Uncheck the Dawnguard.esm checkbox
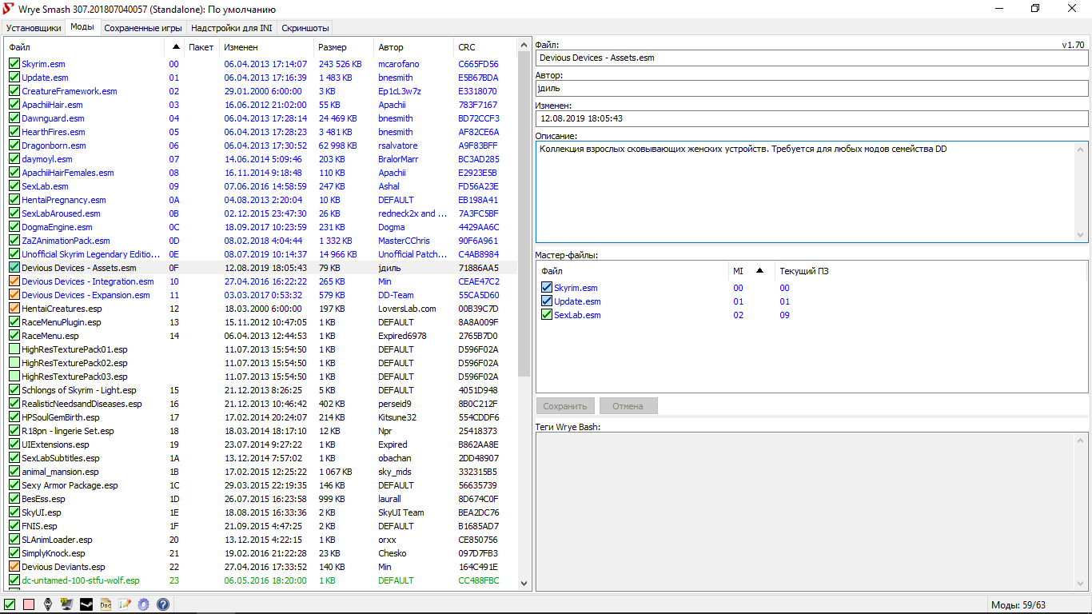Screen dimensions: 1092x614 tap(14, 118)
